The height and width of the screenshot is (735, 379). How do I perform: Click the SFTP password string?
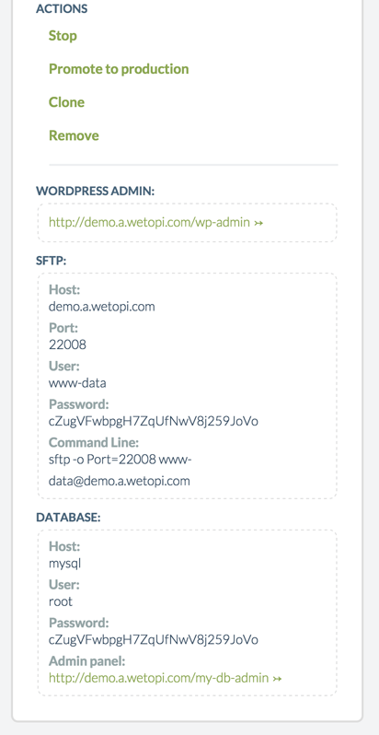coord(154,422)
